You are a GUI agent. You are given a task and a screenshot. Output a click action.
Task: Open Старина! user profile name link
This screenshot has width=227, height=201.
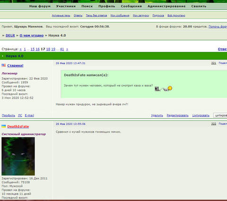pos(15,66)
